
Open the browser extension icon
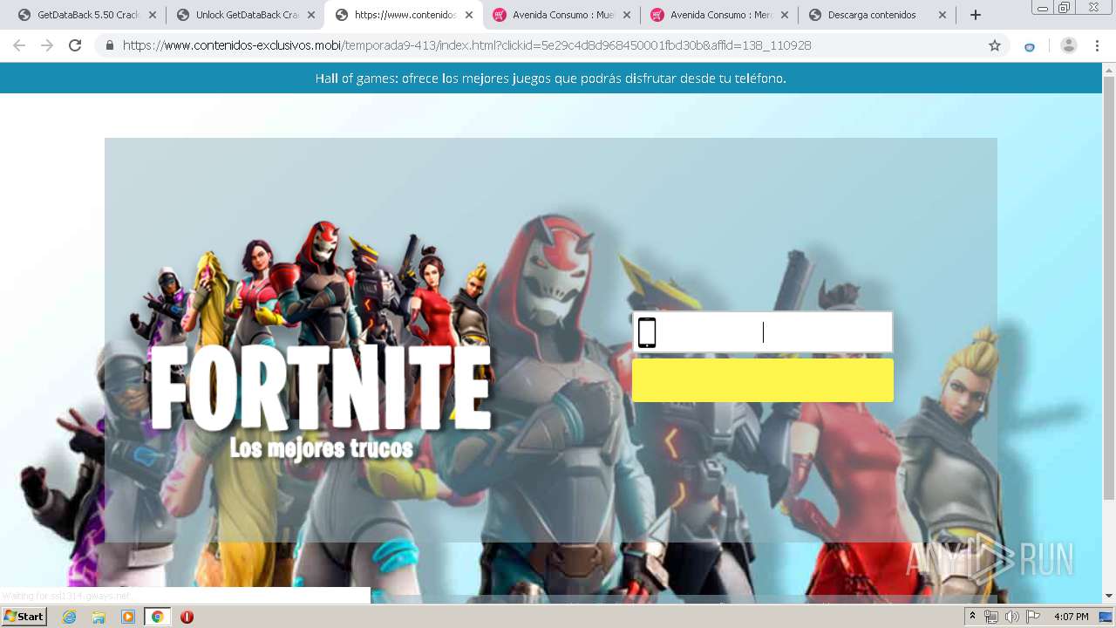click(x=1030, y=46)
